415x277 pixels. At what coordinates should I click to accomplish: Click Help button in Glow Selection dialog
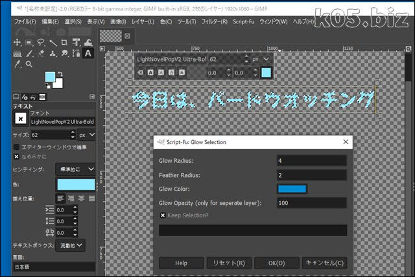tap(182, 263)
